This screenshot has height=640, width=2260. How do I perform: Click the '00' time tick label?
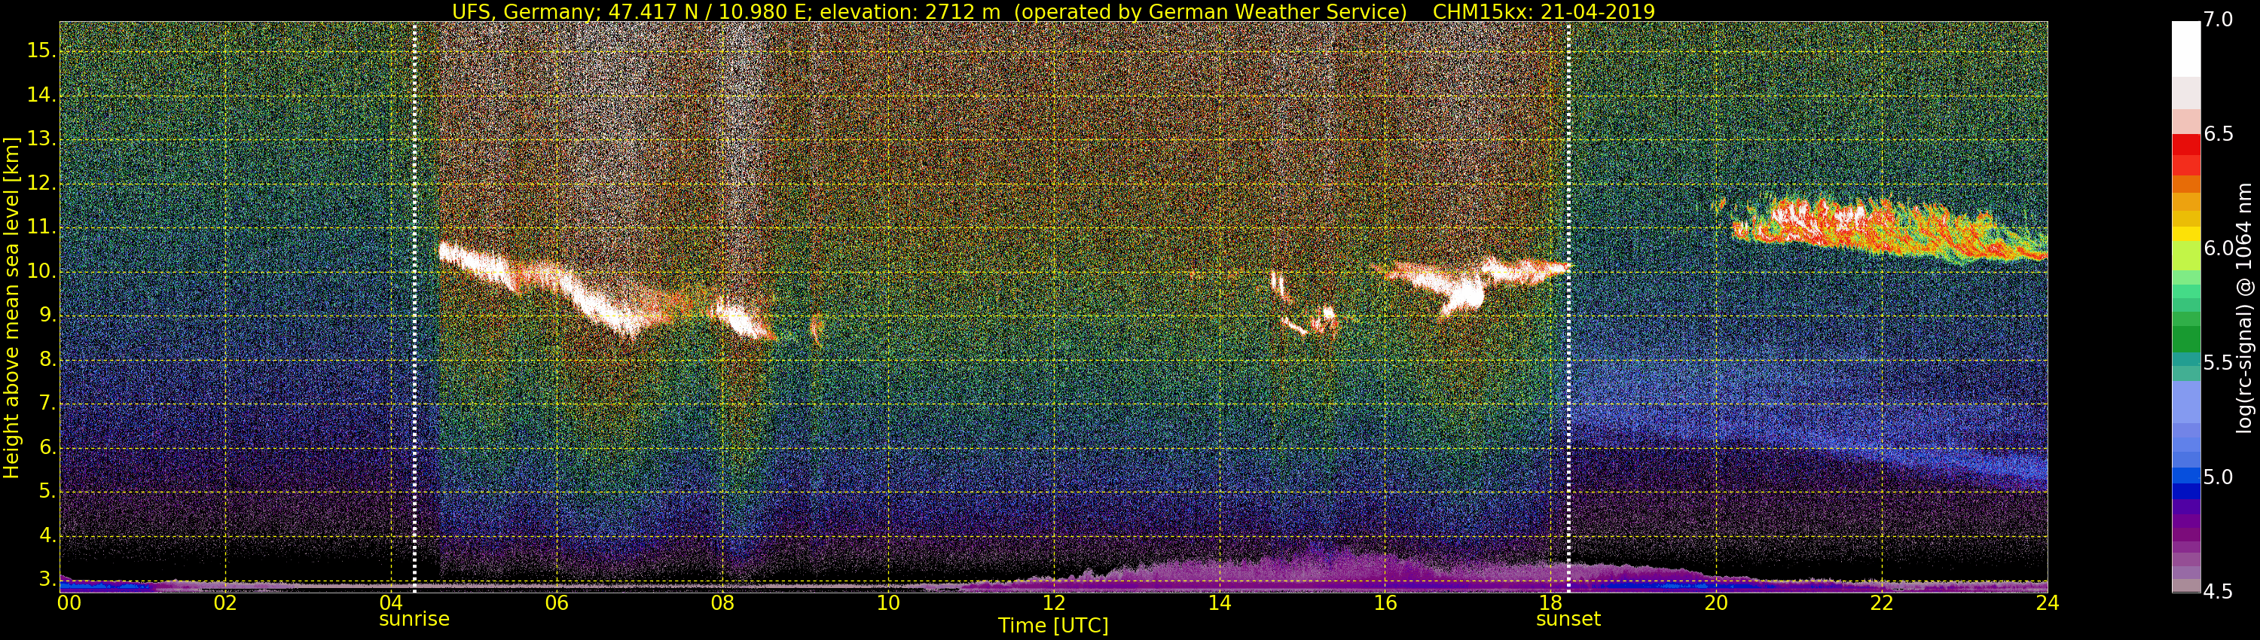(69, 603)
